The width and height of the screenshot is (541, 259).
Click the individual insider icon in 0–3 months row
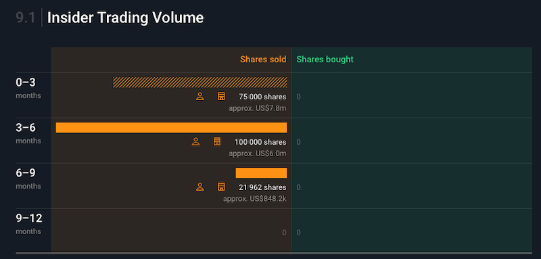pos(200,97)
